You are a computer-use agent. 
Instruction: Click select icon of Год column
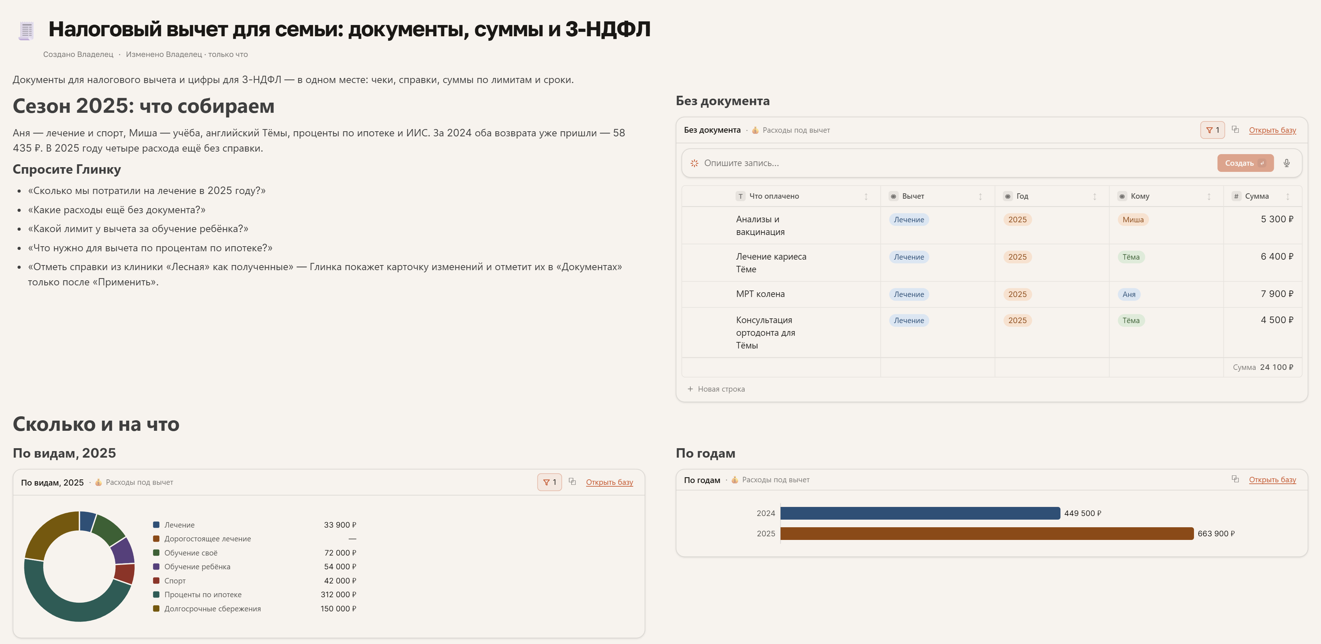[x=1008, y=196]
